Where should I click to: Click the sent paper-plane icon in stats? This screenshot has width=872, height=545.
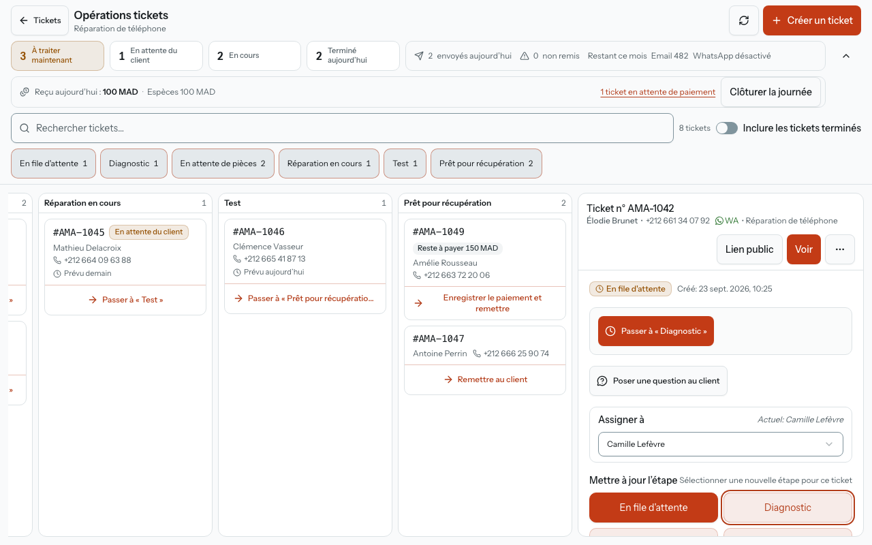419,56
